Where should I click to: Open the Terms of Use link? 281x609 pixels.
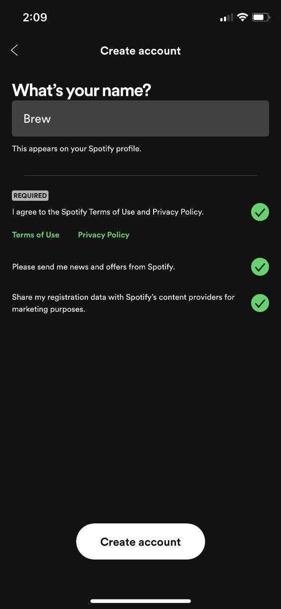point(35,235)
